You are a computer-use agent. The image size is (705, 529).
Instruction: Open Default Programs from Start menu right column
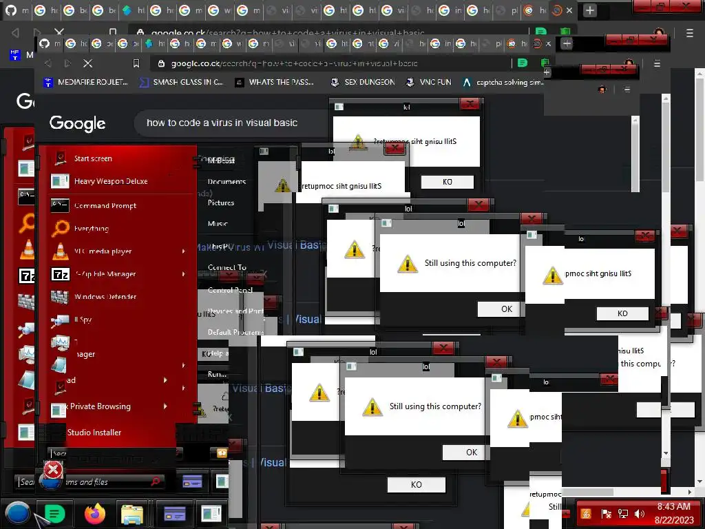[x=235, y=332]
